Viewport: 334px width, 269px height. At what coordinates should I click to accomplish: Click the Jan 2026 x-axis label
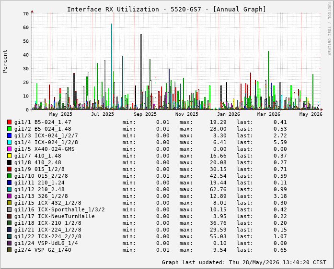click(x=229, y=114)
